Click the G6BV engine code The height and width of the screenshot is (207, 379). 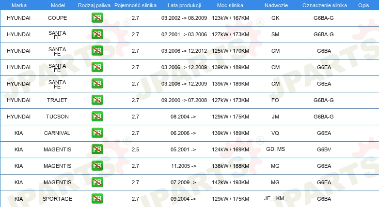(x=324, y=149)
